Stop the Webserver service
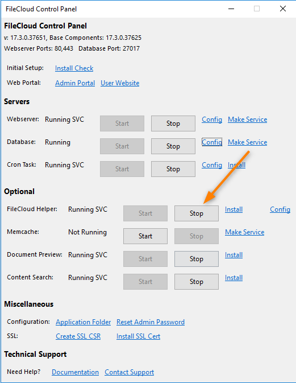 (x=173, y=123)
